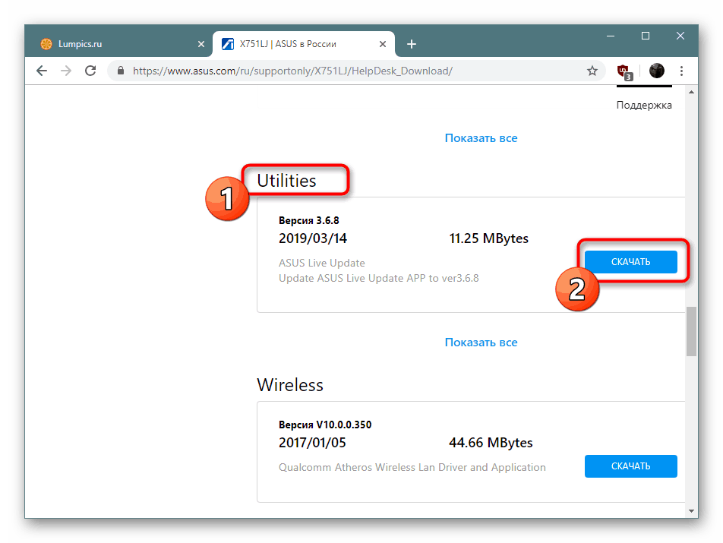Click the Lumpics.ru orange favicon

[x=46, y=44]
